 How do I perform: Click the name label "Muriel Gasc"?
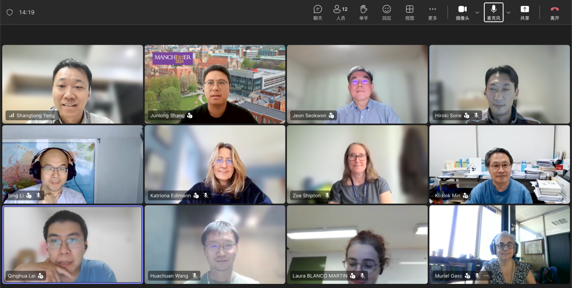pyautogui.click(x=449, y=276)
